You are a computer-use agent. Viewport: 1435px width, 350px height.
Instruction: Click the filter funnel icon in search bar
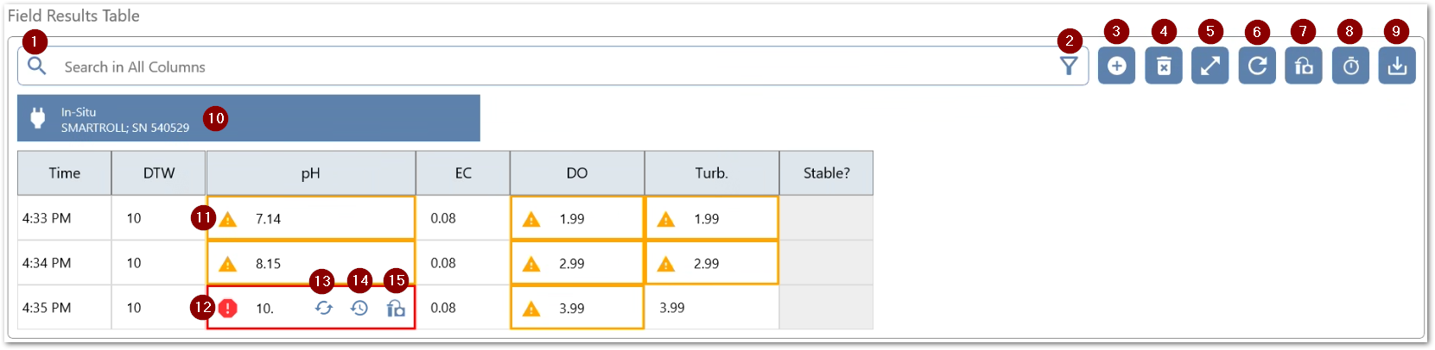(x=1069, y=66)
